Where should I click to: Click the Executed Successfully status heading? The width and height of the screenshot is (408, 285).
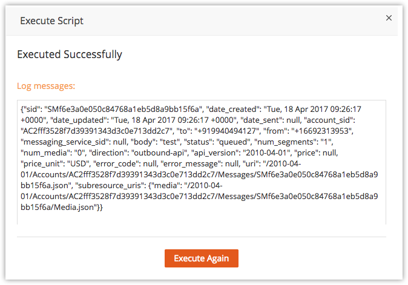point(70,54)
